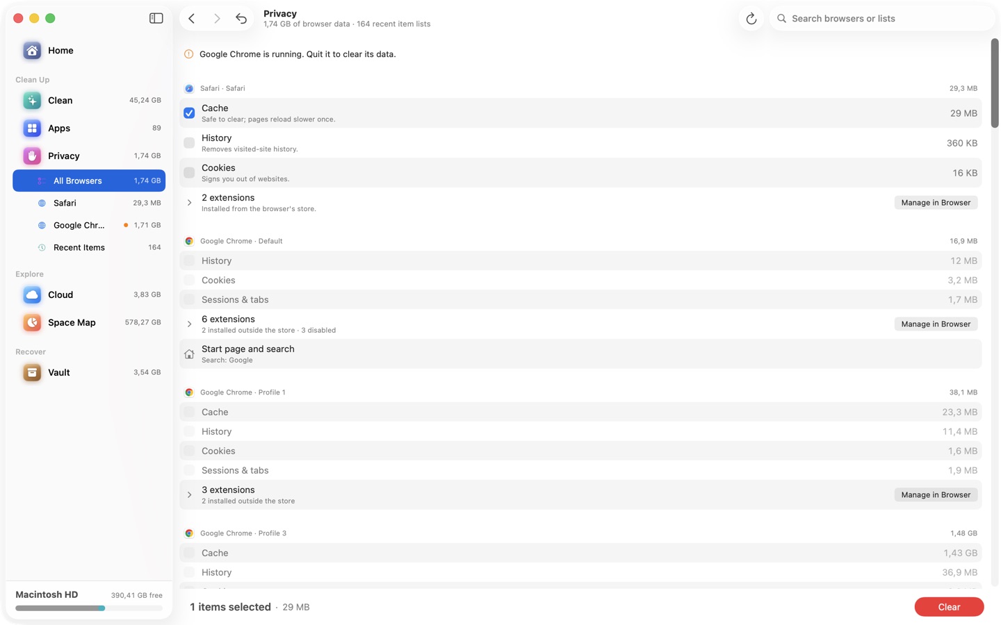Viewport: 1001px width, 625px height.
Task: Toggle the sidebar visibility icon
Action: pyautogui.click(x=156, y=19)
